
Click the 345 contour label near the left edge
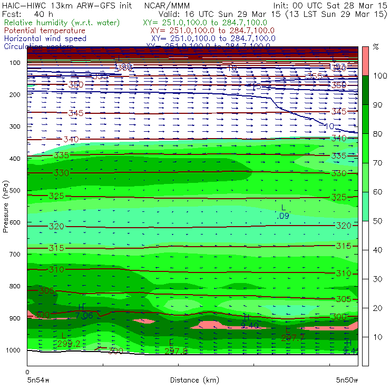76,113
